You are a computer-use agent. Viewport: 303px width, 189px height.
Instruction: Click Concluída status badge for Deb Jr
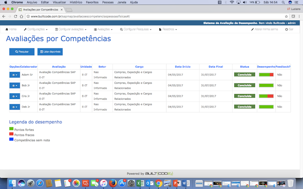(x=244, y=107)
